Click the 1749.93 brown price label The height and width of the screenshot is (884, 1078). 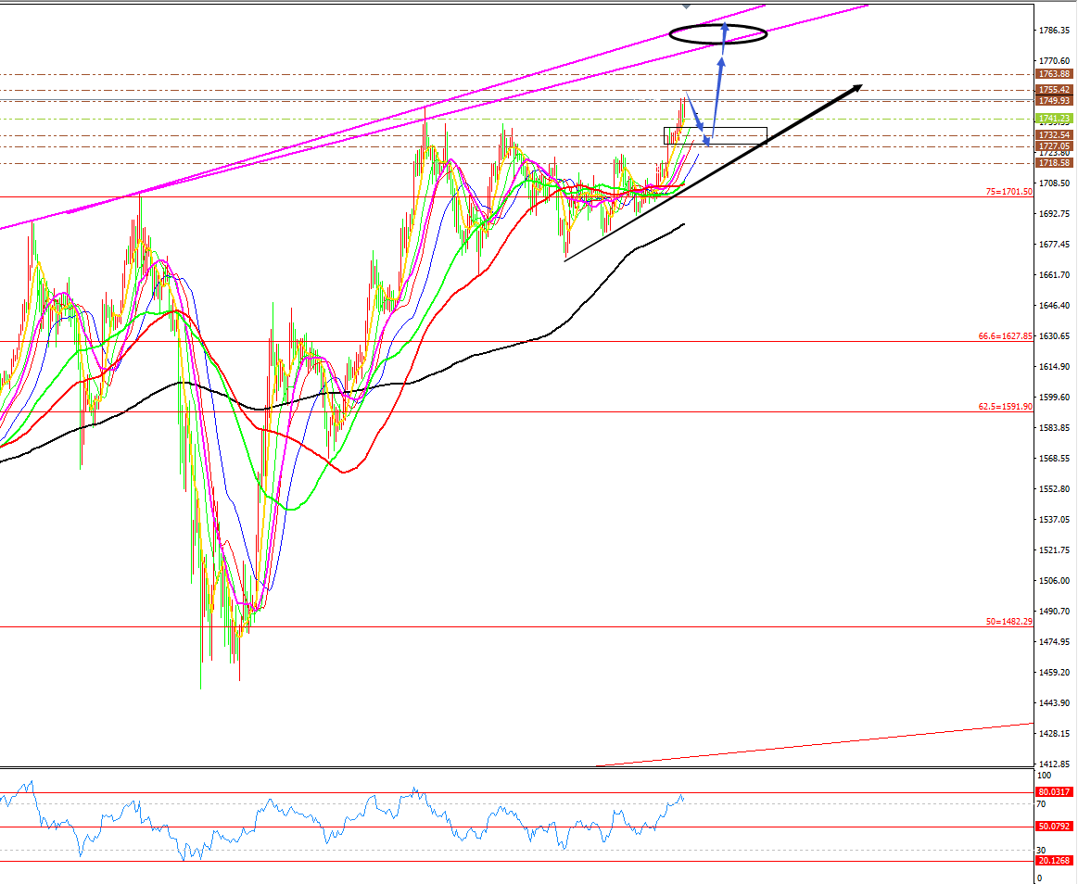pyautogui.click(x=1054, y=101)
